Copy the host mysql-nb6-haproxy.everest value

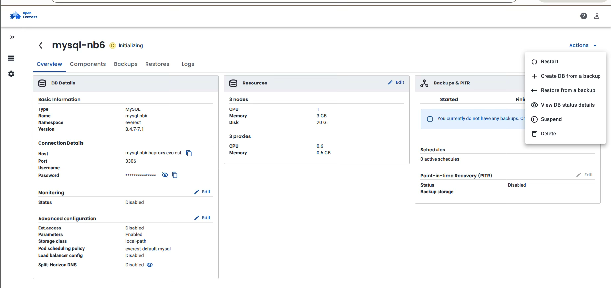(189, 153)
